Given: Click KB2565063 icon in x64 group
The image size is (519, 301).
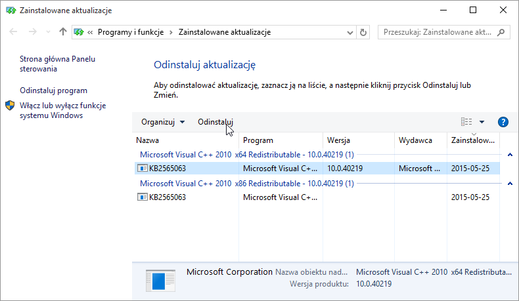Looking at the screenshot, I should click(143, 168).
